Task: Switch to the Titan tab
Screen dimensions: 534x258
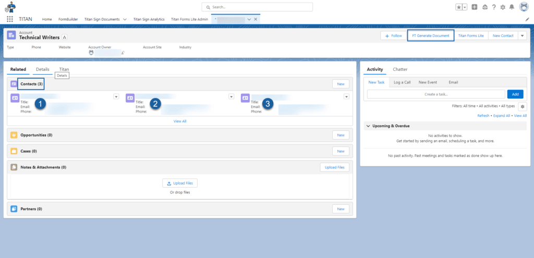Action: (64, 69)
